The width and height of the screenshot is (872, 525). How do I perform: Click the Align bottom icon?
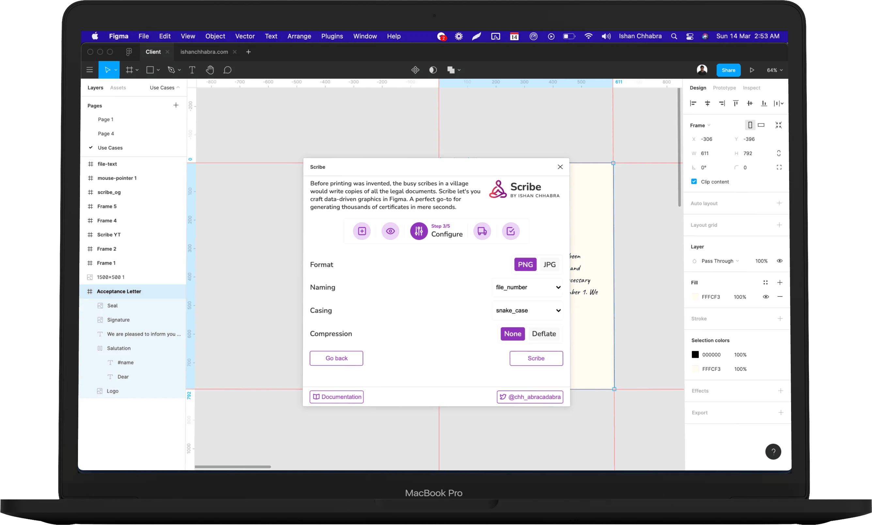click(764, 103)
